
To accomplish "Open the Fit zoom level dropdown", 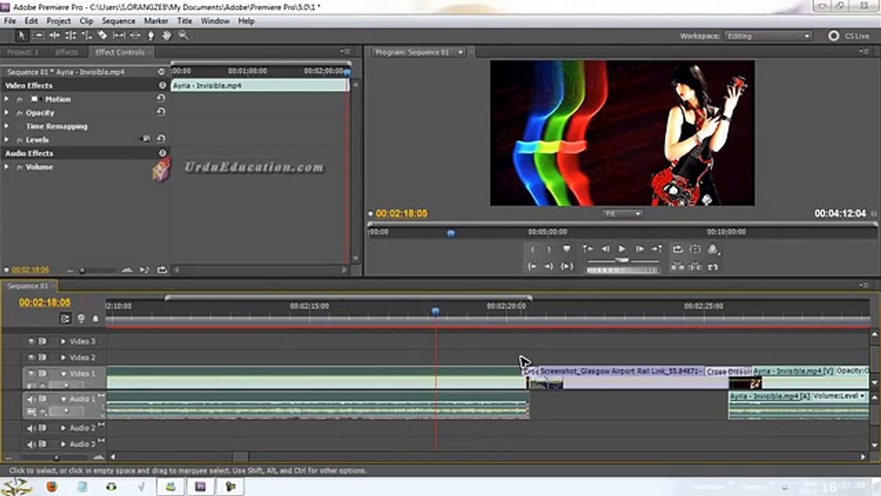I will pyautogui.click(x=623, y=214).
